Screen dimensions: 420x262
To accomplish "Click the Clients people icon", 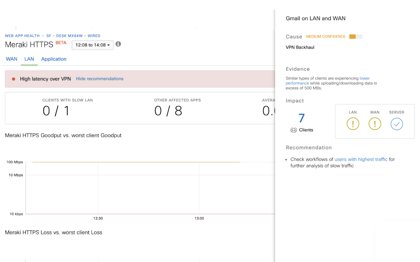I will (x=293, y=130).
